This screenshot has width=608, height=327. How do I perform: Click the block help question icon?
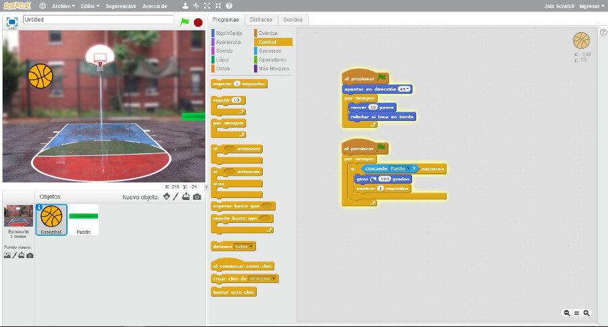(x=229, y=6)
